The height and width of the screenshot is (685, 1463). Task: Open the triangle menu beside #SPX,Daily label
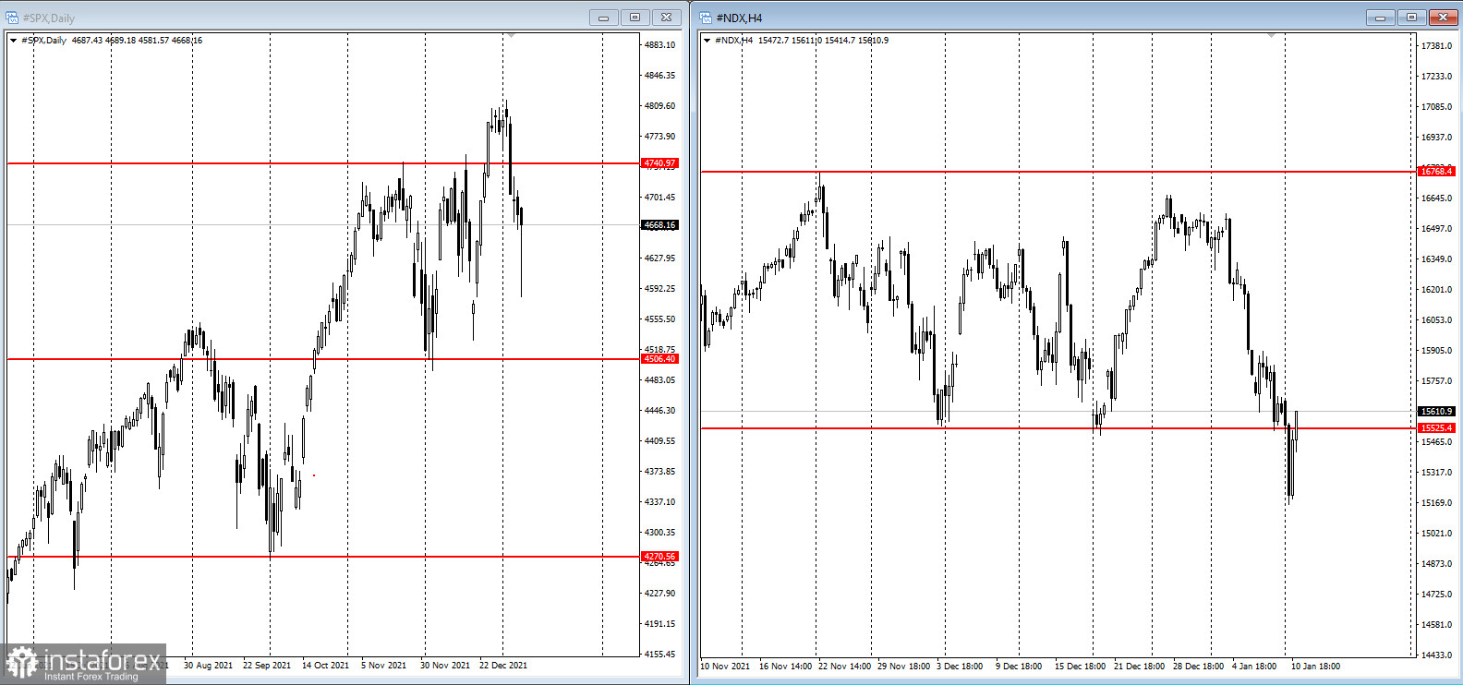pos(13,41)
